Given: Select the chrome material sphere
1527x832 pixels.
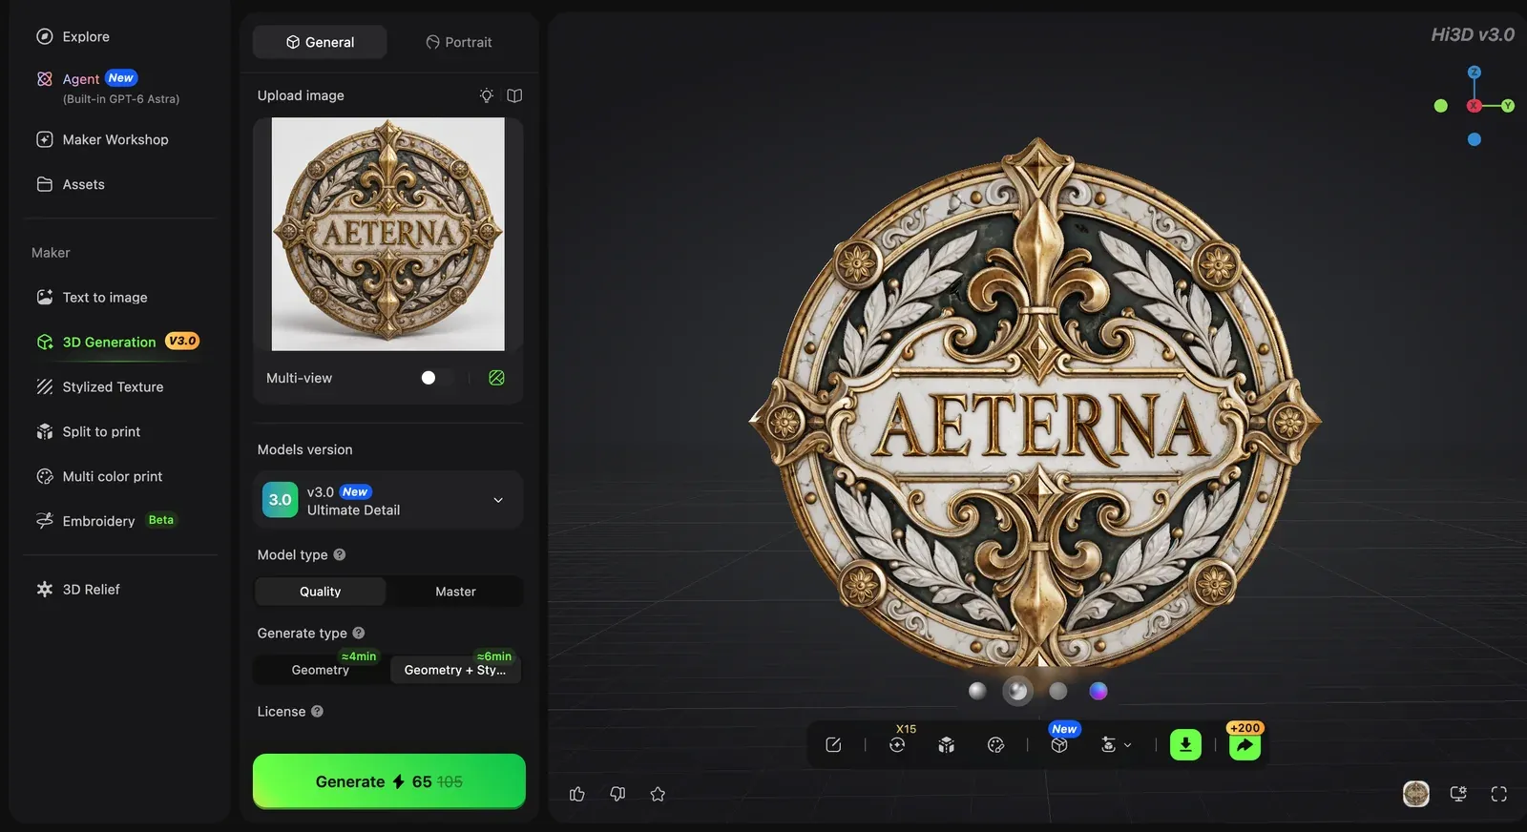Looking at the screenshot, I should (1017, 691).
